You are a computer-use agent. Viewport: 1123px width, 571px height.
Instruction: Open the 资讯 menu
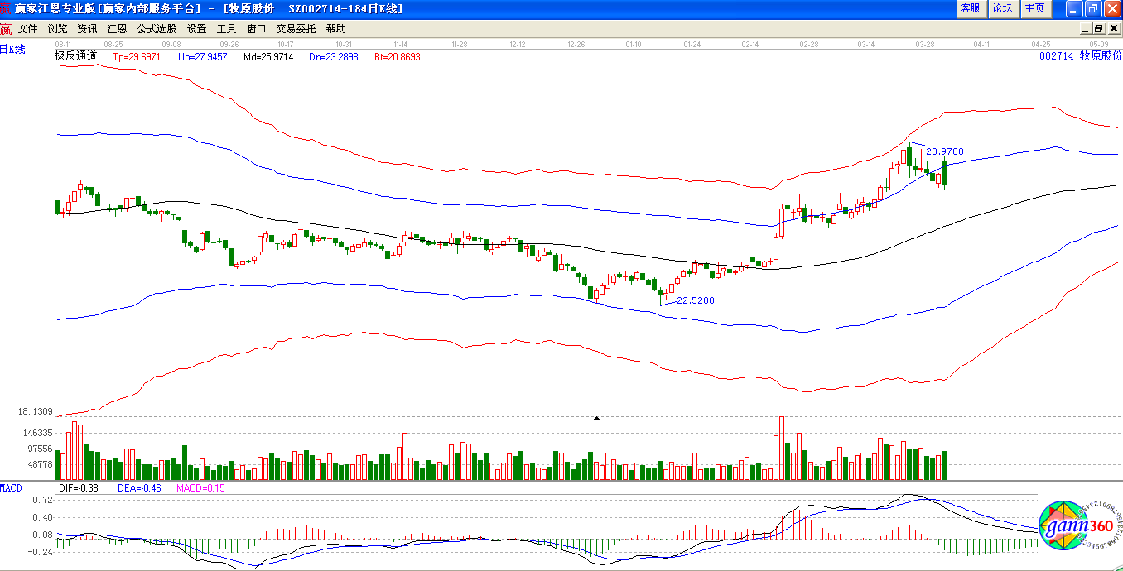(x=87, y=28)
